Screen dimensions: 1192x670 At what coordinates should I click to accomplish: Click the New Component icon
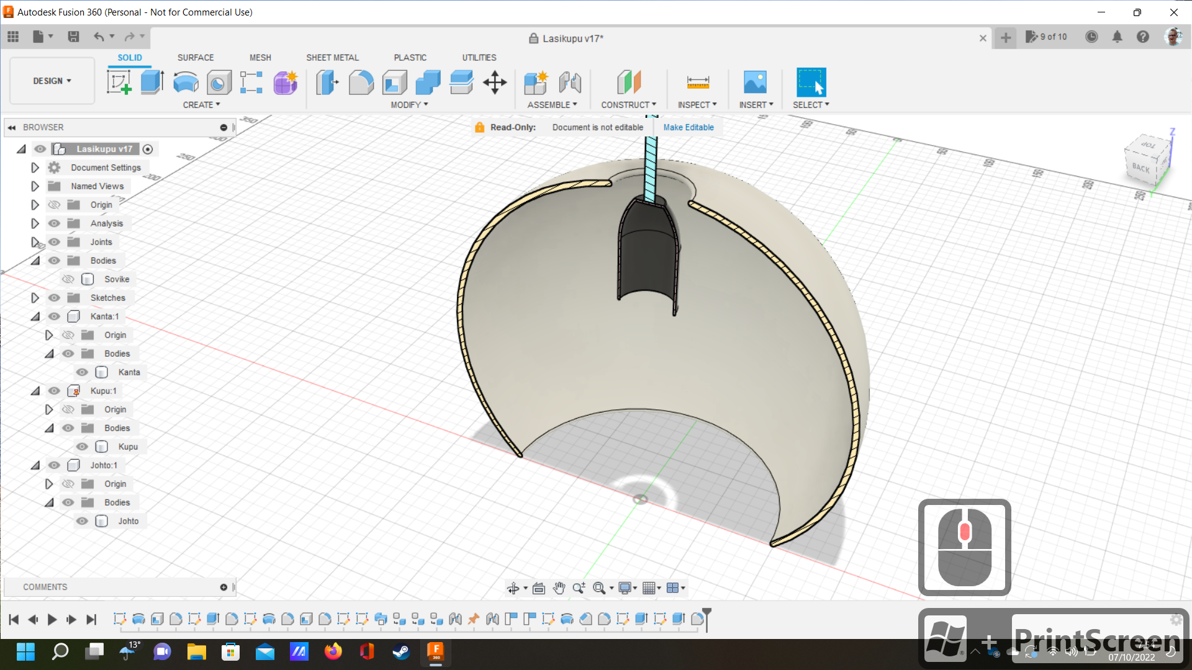click(x=536, y=82)
